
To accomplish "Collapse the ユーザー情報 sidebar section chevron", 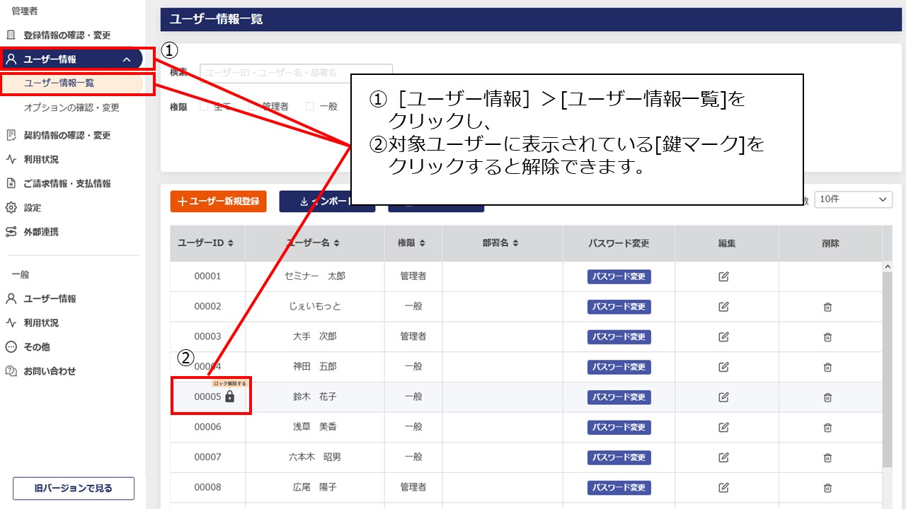I will 127,59.
